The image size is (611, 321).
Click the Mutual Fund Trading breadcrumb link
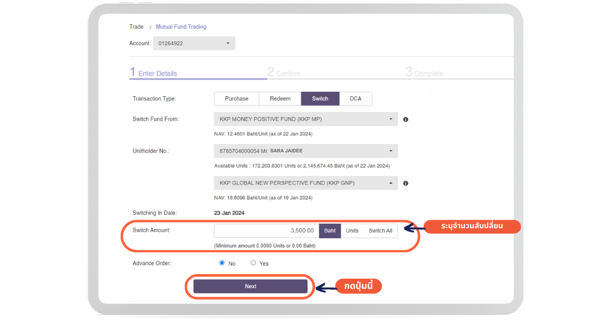click(181, 27)
